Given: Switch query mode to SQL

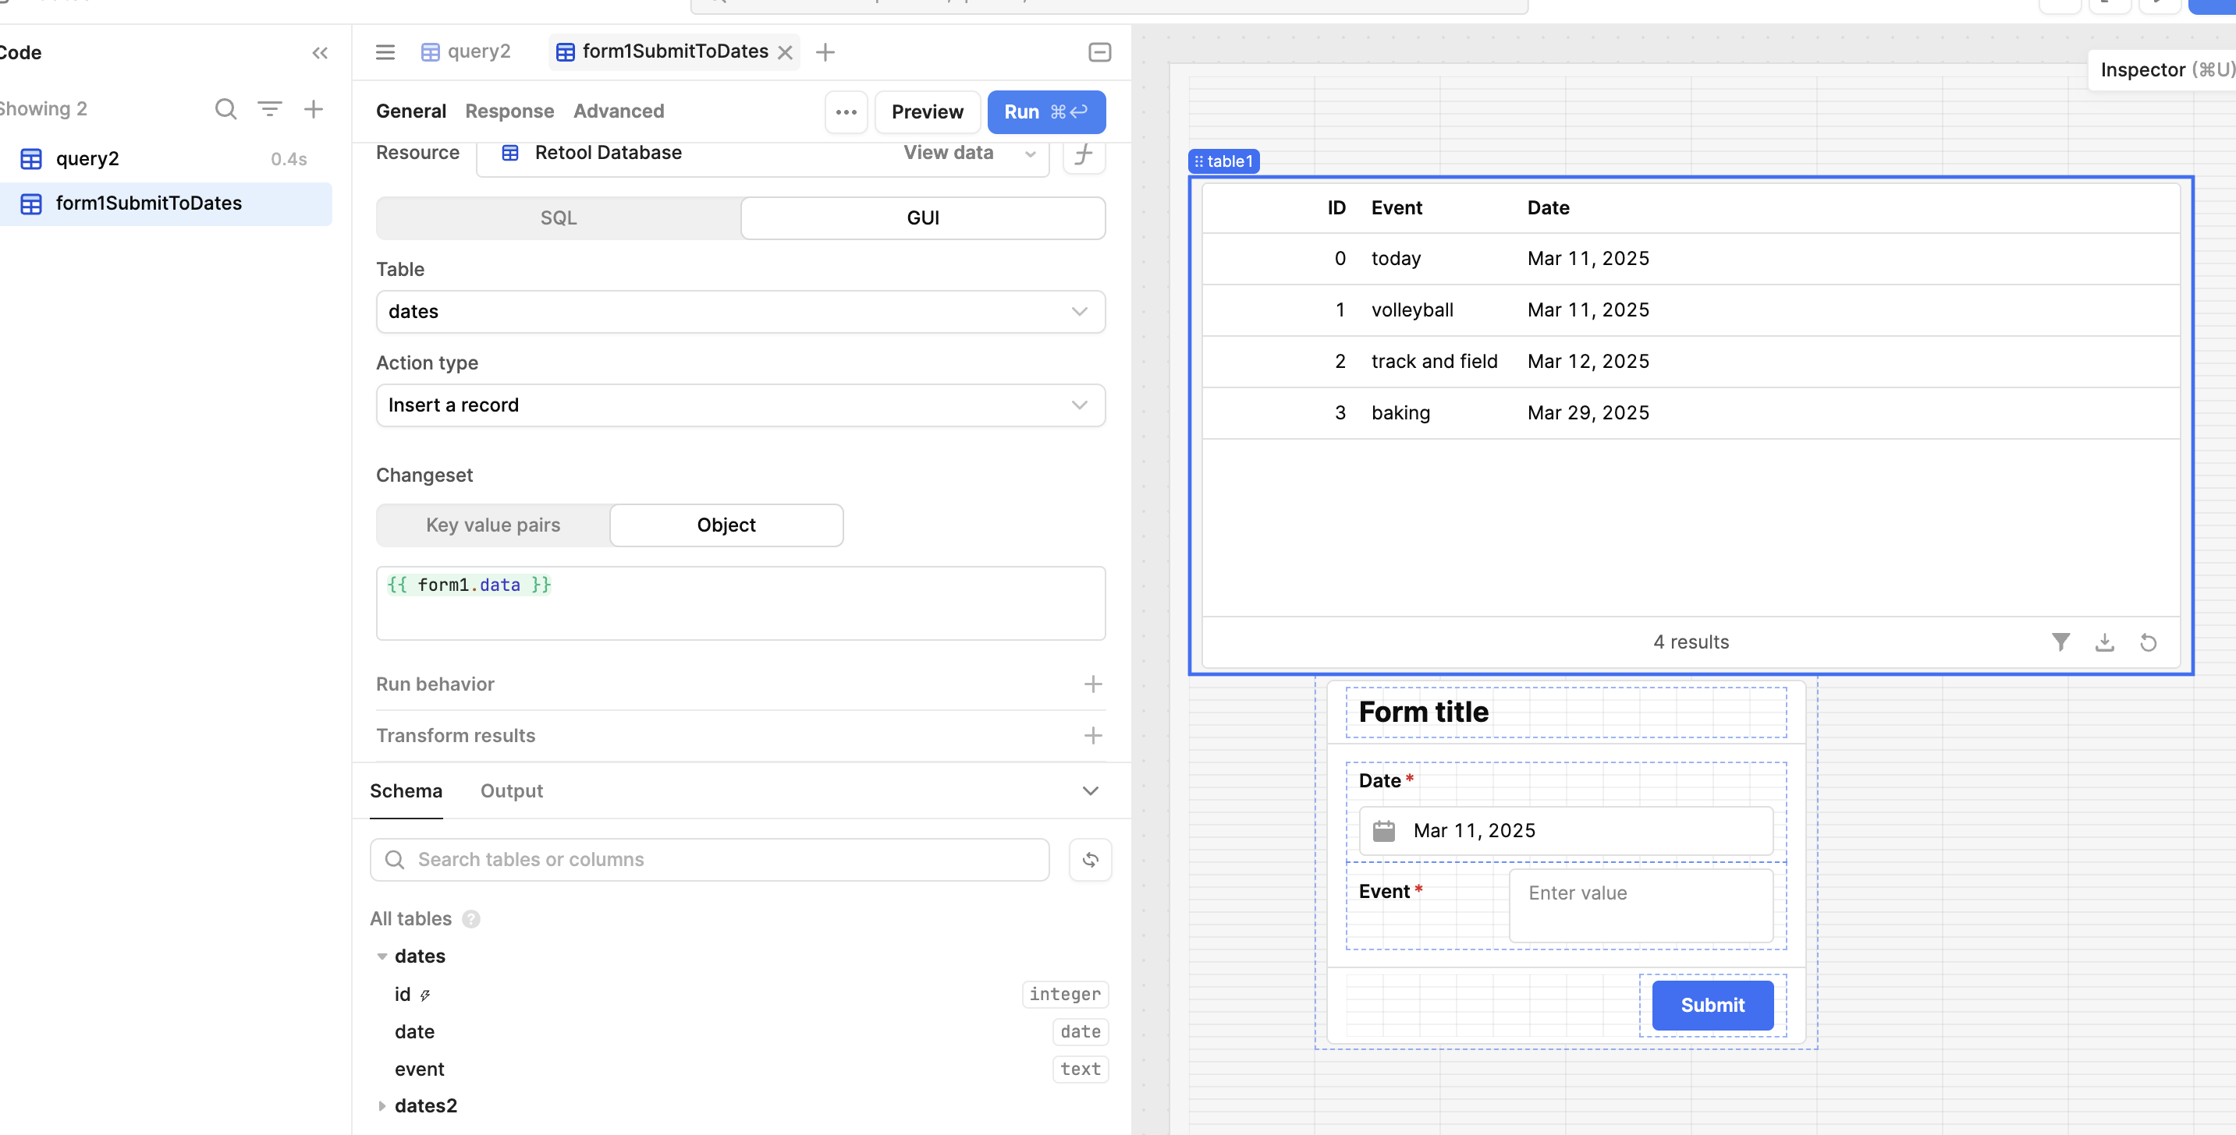Looking at the screenshot, I should pyautogui.click(x=558, y=217).
